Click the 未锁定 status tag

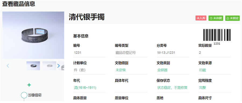pos(232,18)
